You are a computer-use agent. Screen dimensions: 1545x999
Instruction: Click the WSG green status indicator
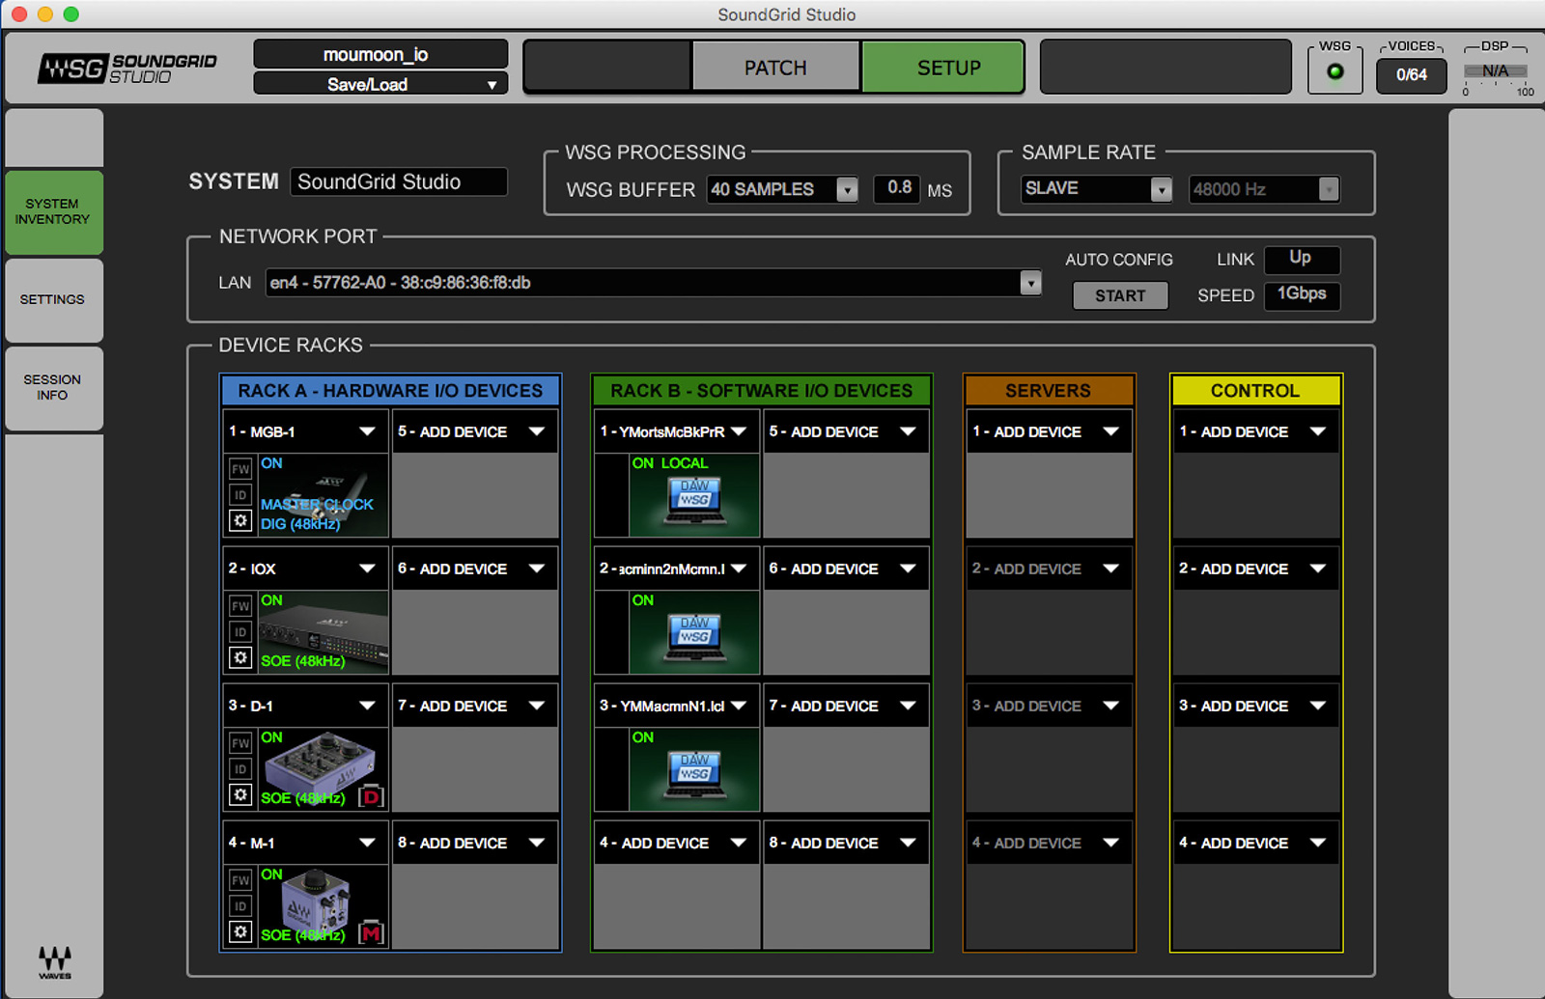(x=1335, y=72)
